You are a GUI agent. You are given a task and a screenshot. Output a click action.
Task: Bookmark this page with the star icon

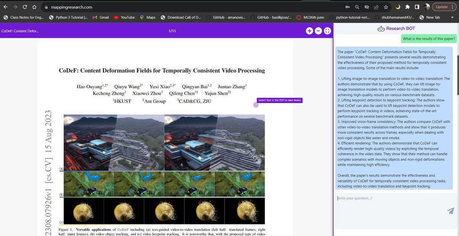click(x=386, y=7)
